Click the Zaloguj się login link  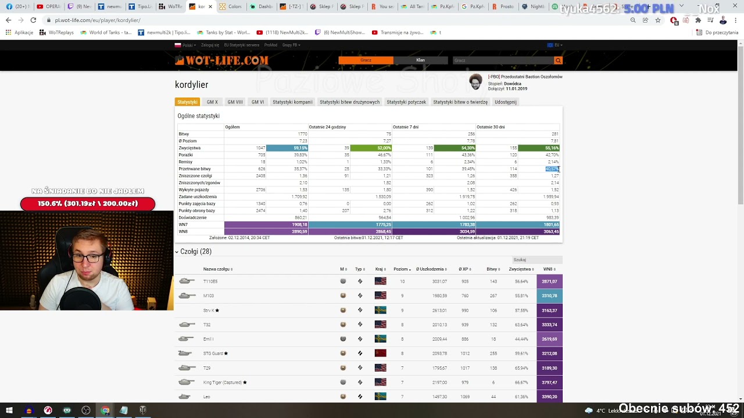pos(210,45)
